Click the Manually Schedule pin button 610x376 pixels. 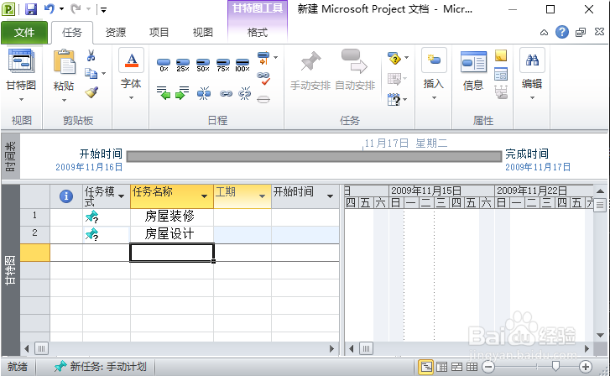pyautogui.click(x=310, y=70)
